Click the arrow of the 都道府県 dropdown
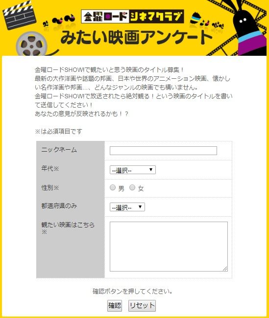269x318 pixels. 140,206
